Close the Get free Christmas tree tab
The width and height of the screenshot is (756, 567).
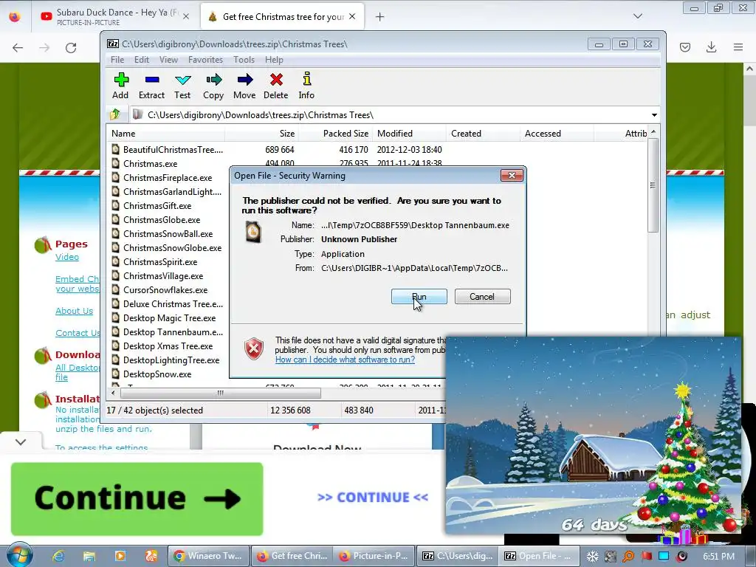[352, 16]
